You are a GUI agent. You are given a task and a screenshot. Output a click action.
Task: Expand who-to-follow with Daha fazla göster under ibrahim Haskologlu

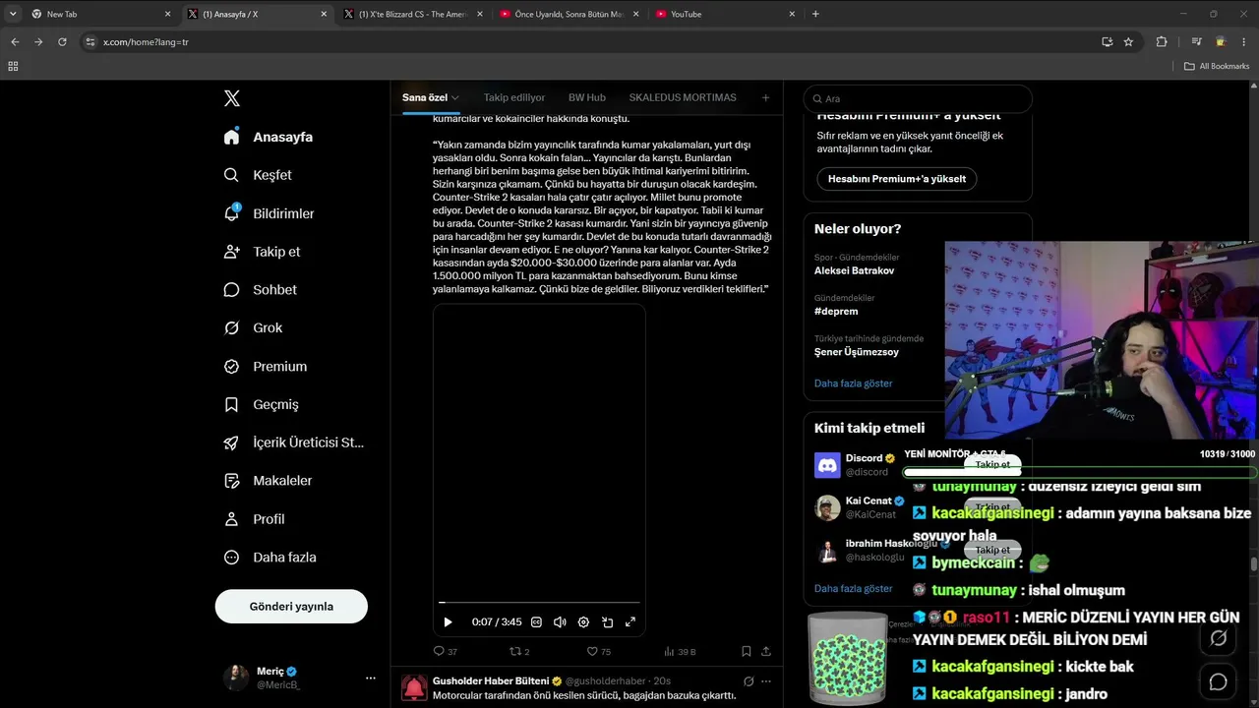(x=853, y=589)
